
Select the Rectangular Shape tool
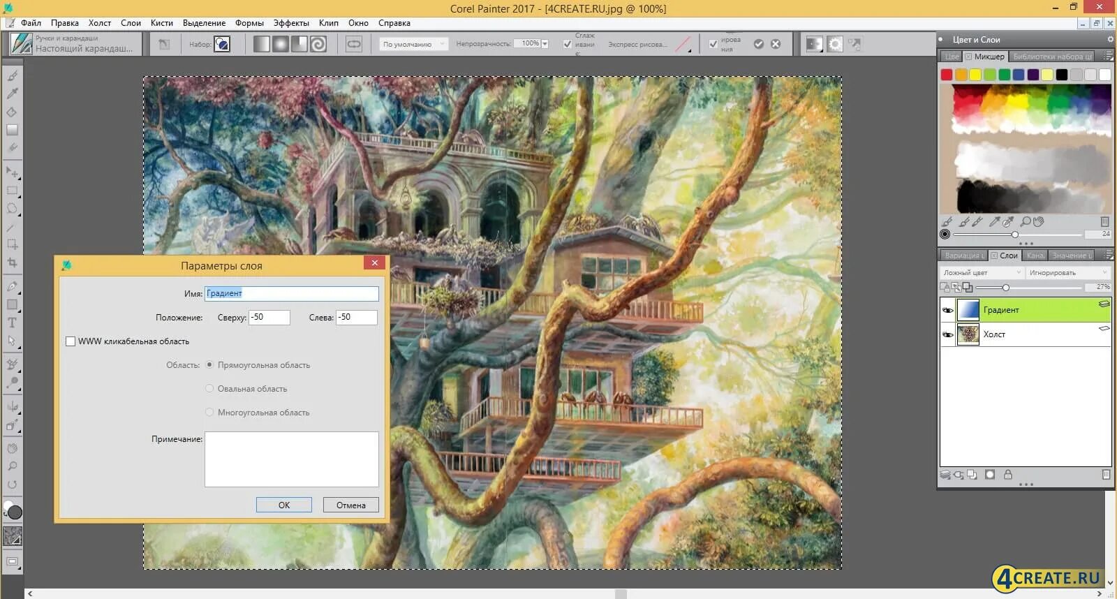click(x=12, y=304)
